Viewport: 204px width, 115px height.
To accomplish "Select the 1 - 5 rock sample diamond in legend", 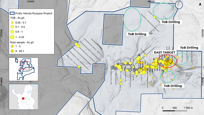I will [12, 47].
